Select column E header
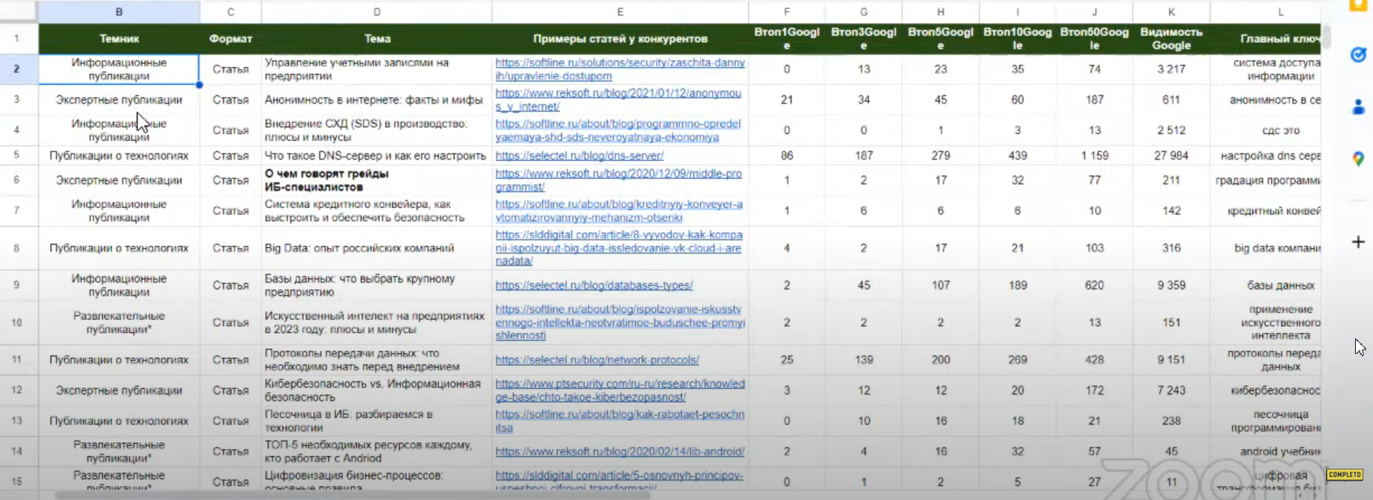Screen dimensions: 1373x500 (620, 12)
